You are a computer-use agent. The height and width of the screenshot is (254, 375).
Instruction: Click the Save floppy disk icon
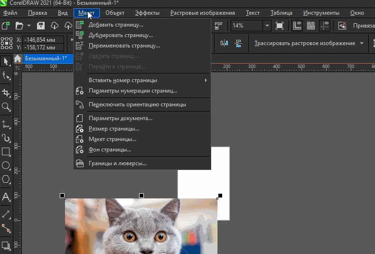point(41,25)
